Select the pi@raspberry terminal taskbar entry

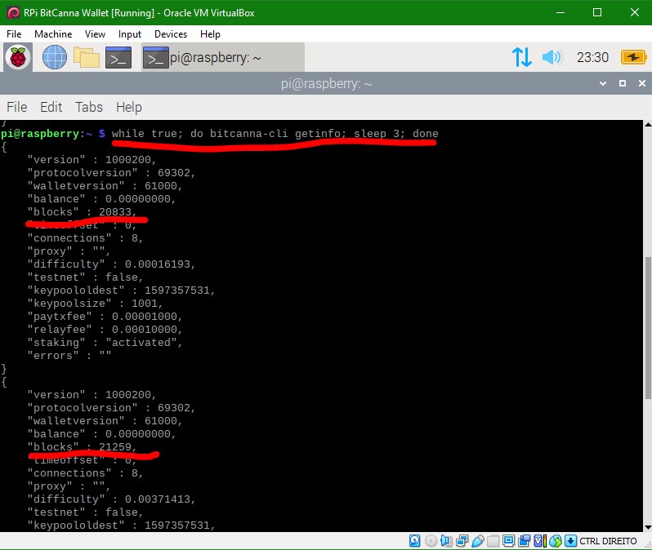223,57
